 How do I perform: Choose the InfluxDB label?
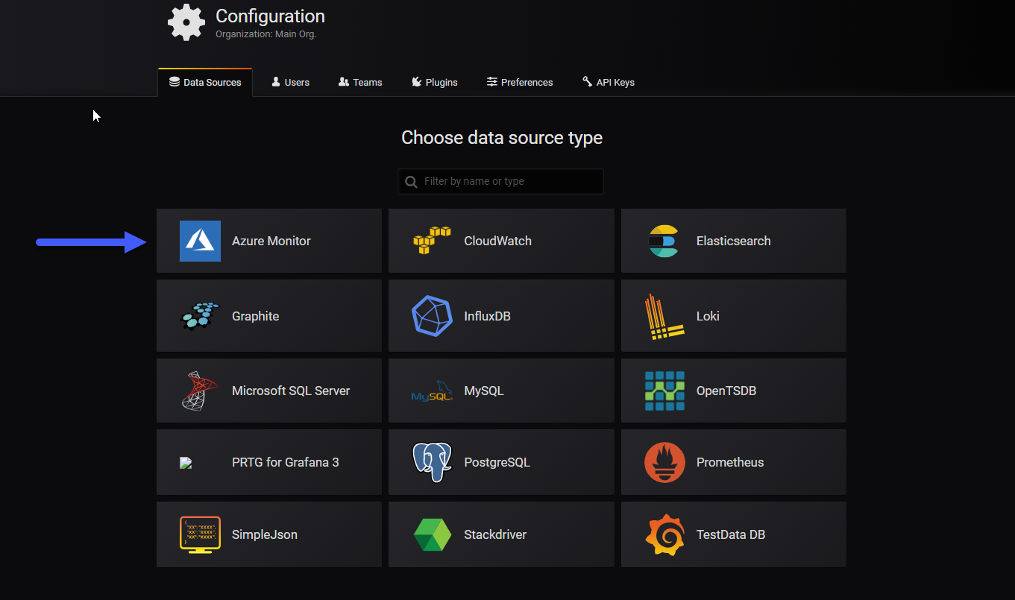coord(487,316)
